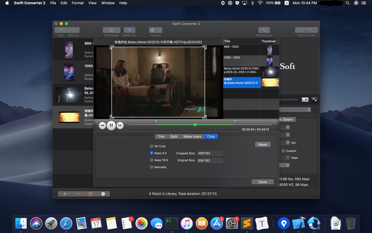Open the Actions toolbar menu
Image resolution: width=372 pixels, height=233 pixels.
(x=155, y=29)
